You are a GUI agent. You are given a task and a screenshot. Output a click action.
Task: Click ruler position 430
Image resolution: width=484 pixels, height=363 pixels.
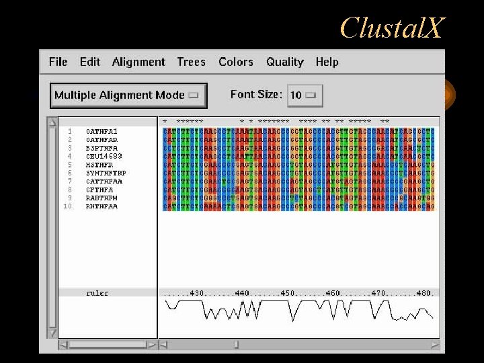point(196,292)
